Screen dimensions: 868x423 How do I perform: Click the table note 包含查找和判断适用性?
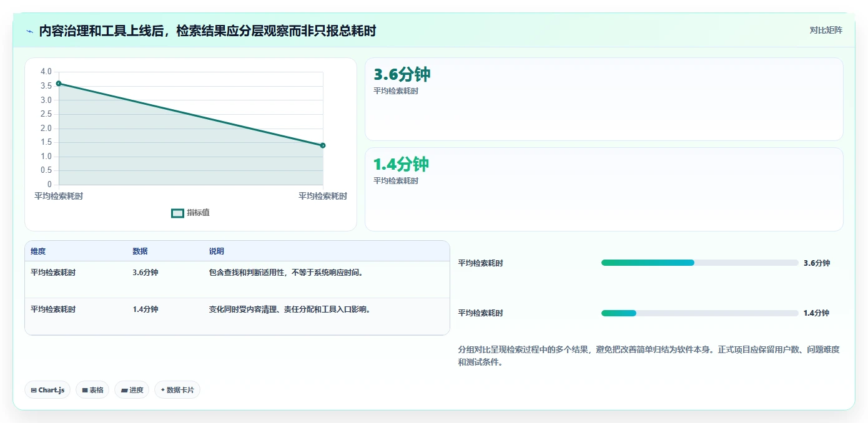[286, 273]
